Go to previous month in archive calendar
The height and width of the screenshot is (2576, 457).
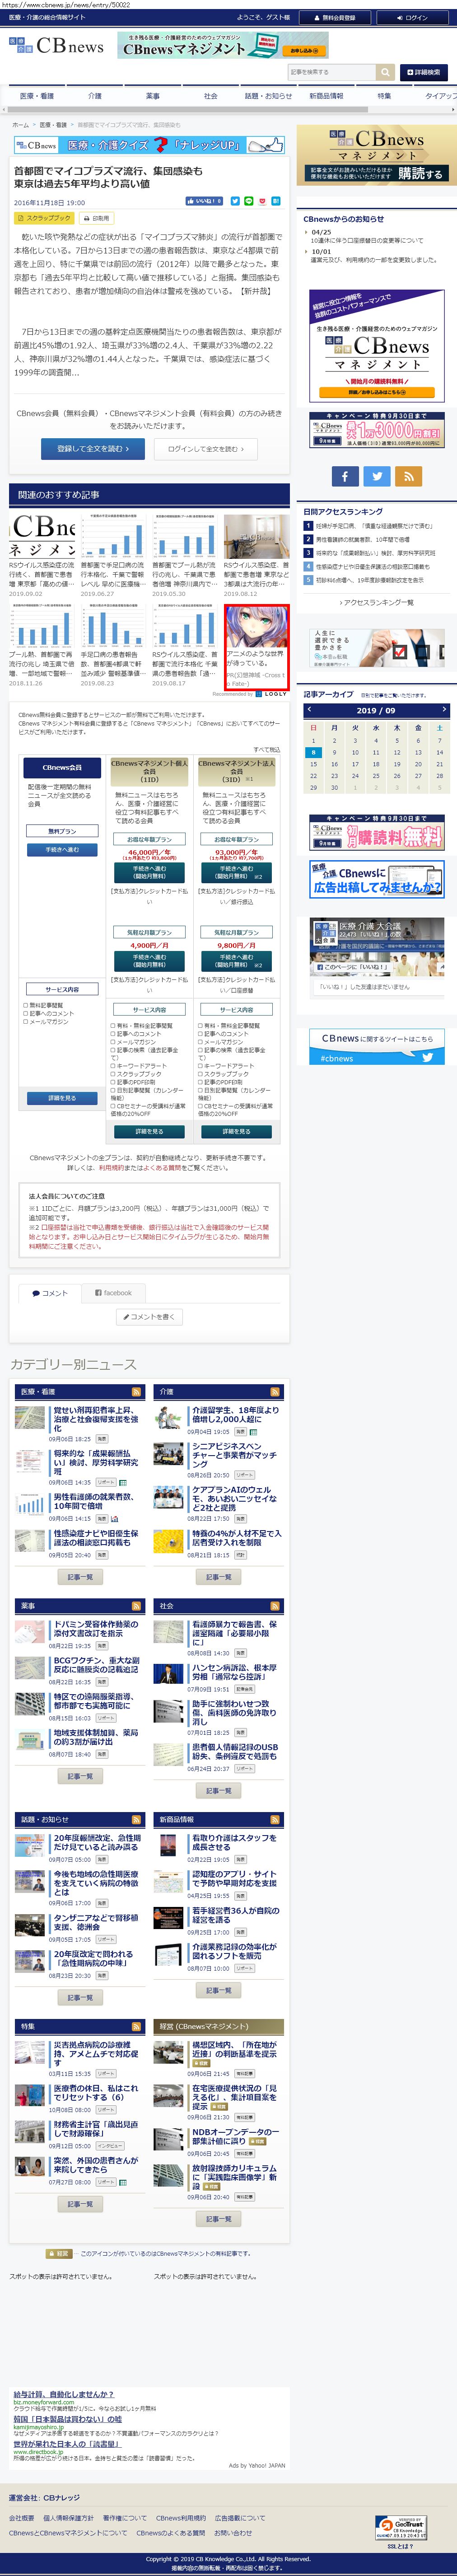tap(309, 709)
